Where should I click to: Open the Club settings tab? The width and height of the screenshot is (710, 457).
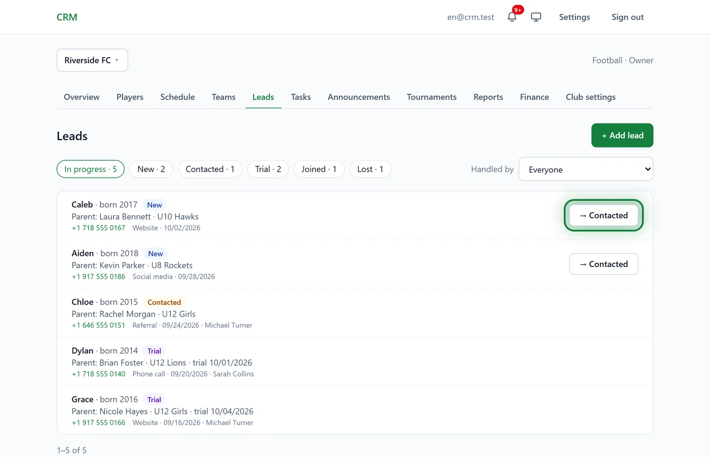pyautogui.click(x=591, y=97)
